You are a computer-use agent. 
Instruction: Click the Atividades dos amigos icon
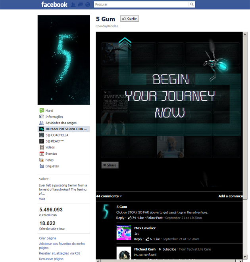point(42,123)
